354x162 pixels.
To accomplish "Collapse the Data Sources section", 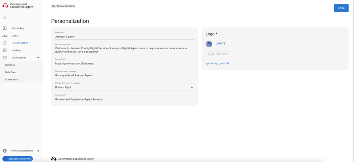I will [x=38, y=58].
